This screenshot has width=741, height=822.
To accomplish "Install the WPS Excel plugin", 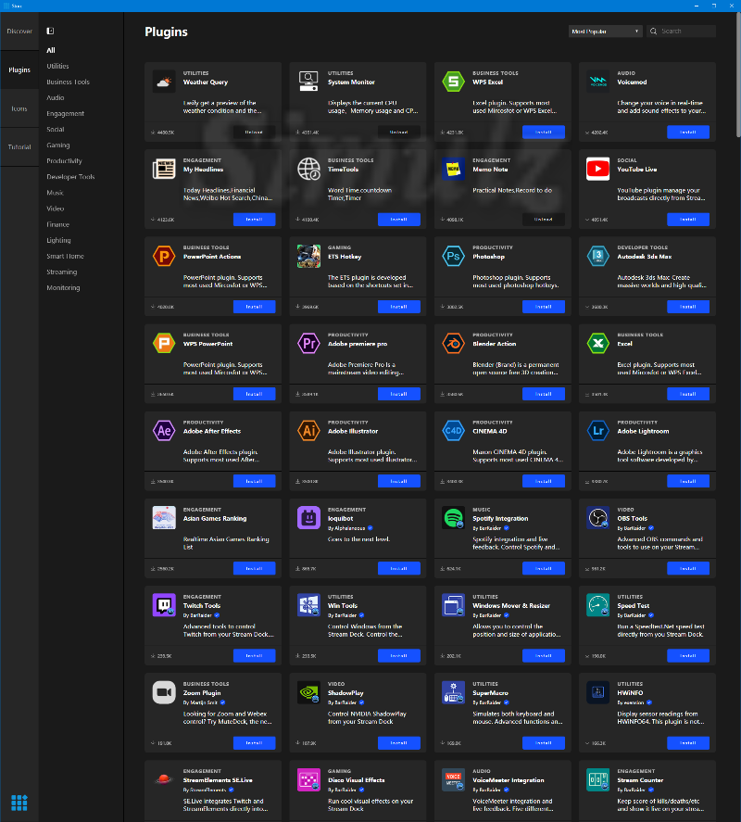I will [x=544, y=133].
